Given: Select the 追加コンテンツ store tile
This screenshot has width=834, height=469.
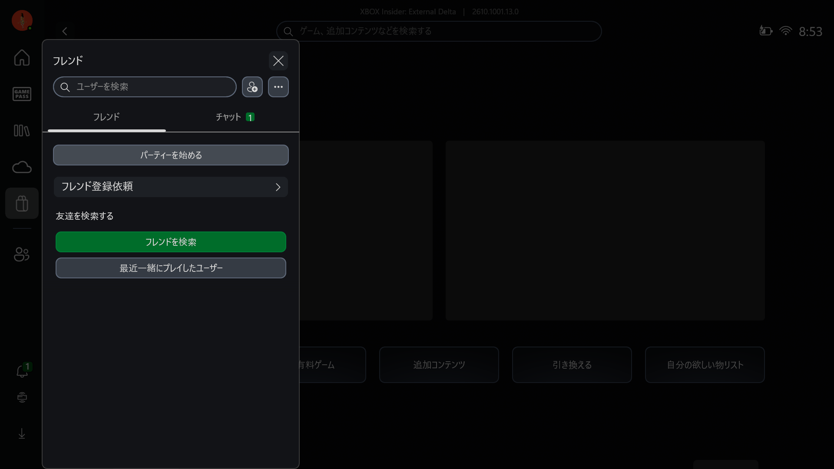Looking at the screenshot, I should [x=439, y=365].
